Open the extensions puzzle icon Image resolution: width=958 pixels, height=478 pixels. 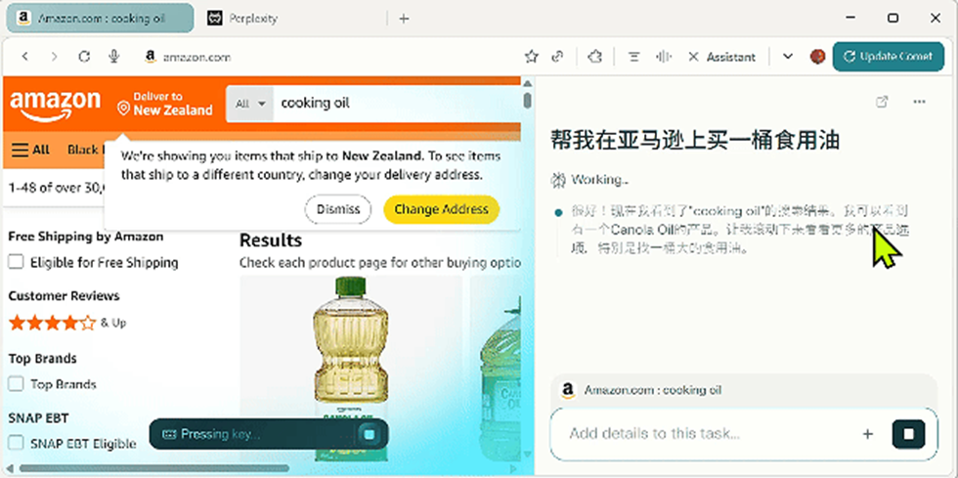pyautogui.click(x=594, y=57)
